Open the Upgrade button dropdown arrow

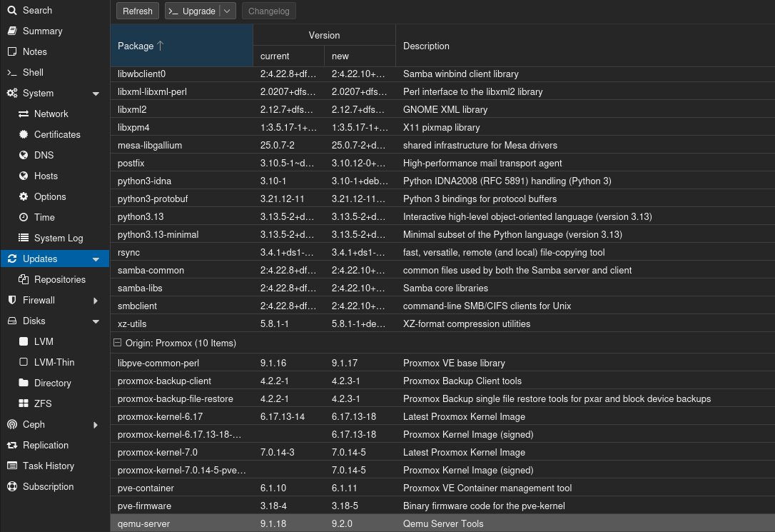click(227, 11)
